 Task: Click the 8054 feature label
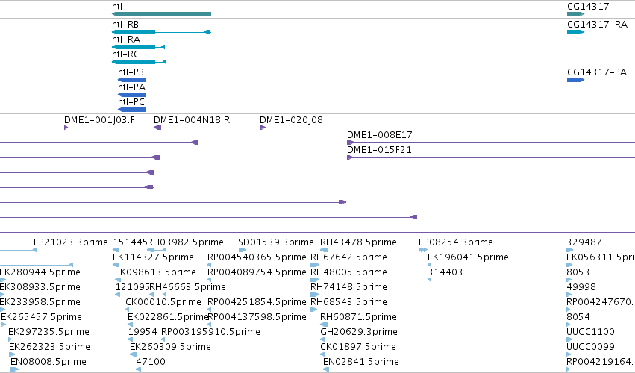coord(578,318)
